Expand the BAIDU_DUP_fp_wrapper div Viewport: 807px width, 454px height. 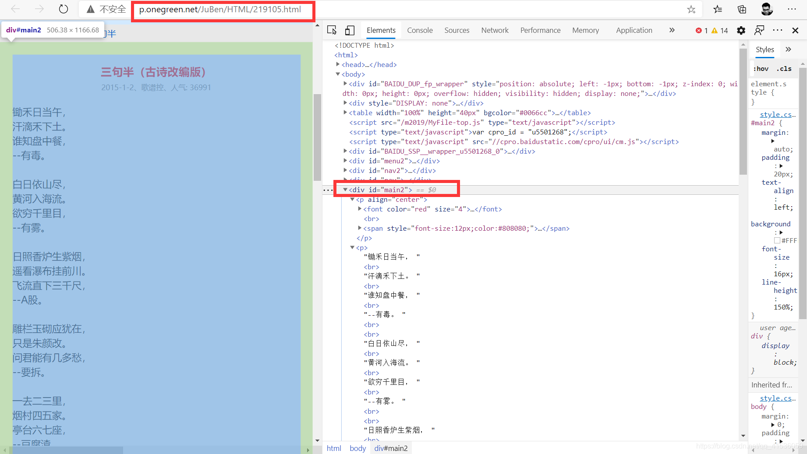(x=345, y=84)
